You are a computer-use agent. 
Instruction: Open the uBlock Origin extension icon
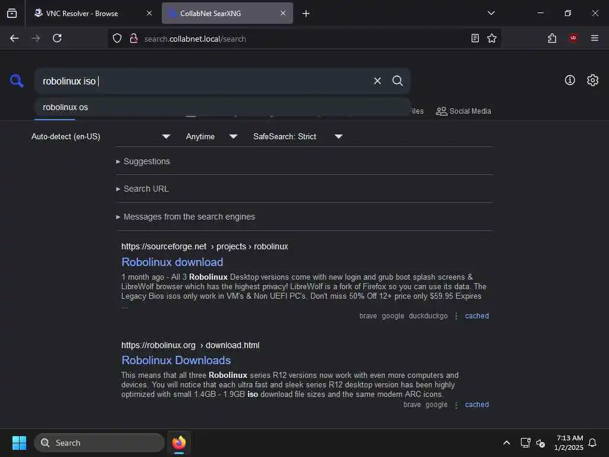pos(573,38)
